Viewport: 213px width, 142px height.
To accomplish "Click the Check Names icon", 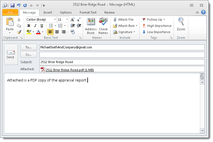I will [x=103, y=22].
